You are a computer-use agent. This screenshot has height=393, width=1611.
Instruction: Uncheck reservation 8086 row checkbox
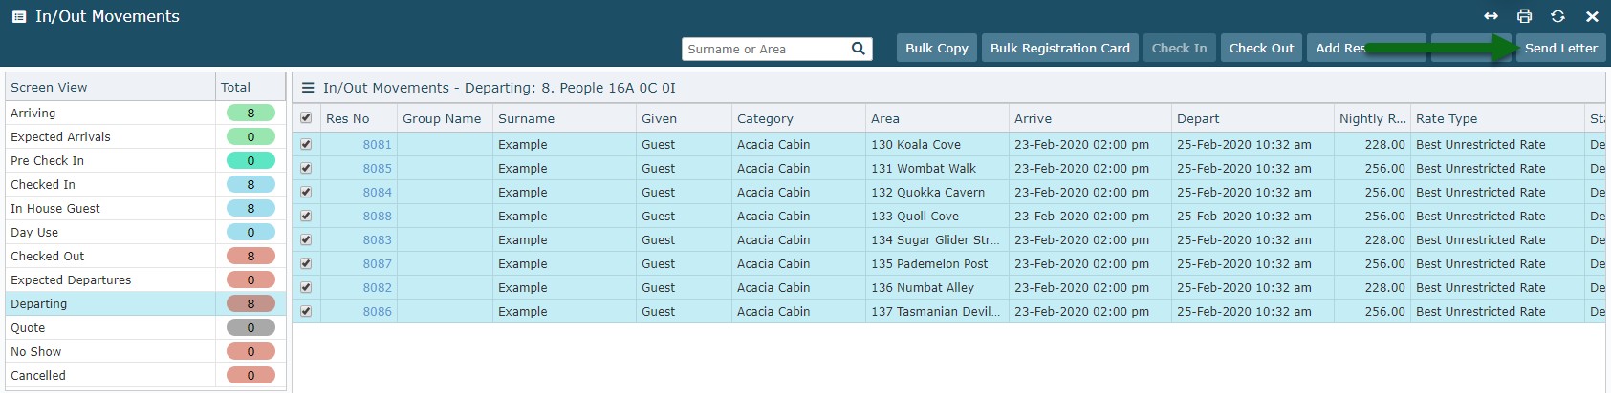(x=306, y=311)
